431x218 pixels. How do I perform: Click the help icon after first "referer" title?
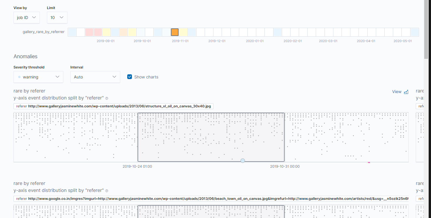107,98
